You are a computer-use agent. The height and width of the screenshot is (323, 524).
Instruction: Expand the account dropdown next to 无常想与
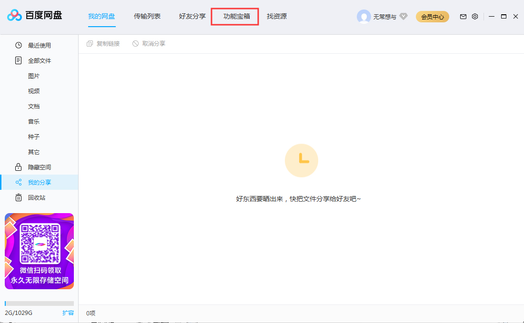(x=383, y=16)
